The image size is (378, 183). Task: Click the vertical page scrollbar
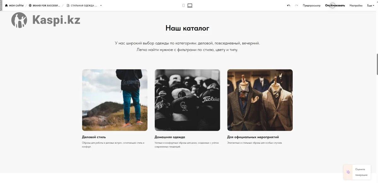(377, 64)
